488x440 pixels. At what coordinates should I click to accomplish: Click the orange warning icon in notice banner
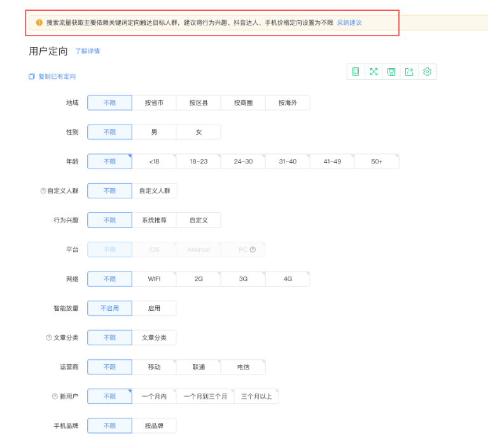click(39, 22)
